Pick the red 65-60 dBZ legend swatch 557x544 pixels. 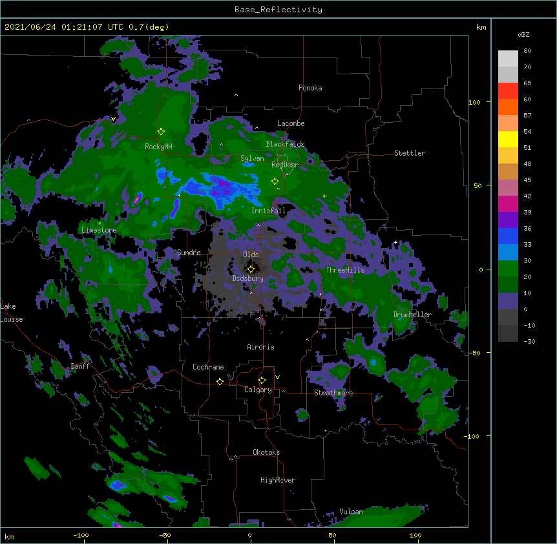(508, 91)
